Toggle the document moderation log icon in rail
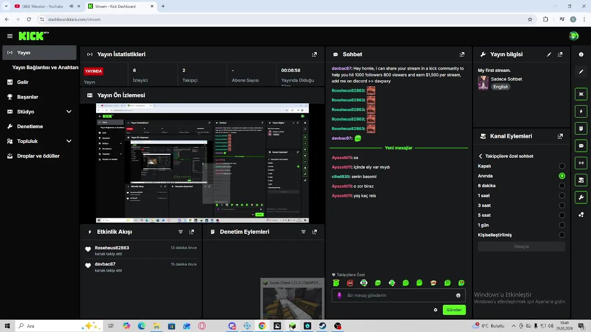Image resolution: width=591 pixels, height=332 pixels. coord(581,128)
